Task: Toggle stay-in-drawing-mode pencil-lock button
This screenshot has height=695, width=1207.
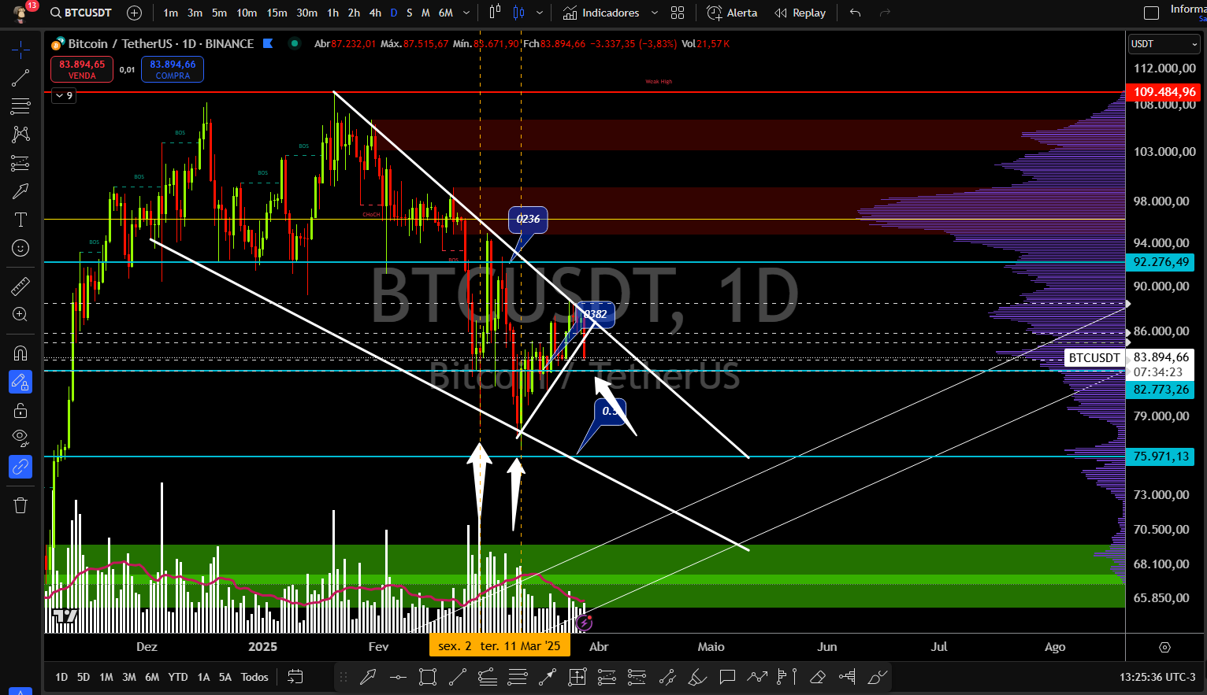Action: 20,383
